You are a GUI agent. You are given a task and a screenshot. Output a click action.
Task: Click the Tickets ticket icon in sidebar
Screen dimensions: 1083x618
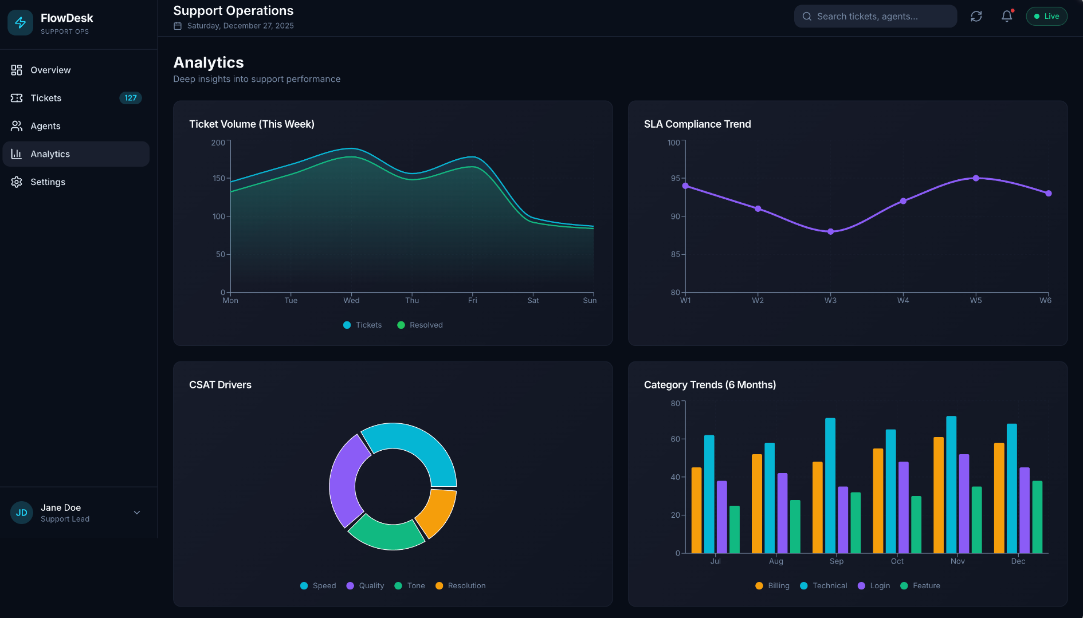click(17, 98)
